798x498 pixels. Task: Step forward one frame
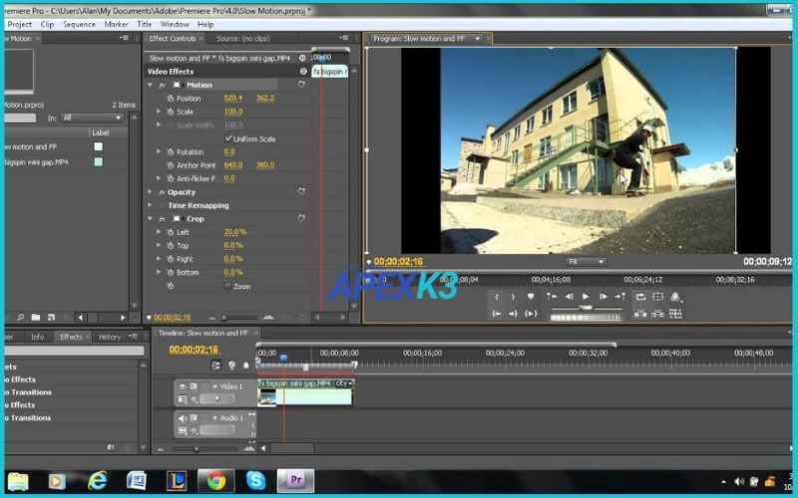(603, 297)
